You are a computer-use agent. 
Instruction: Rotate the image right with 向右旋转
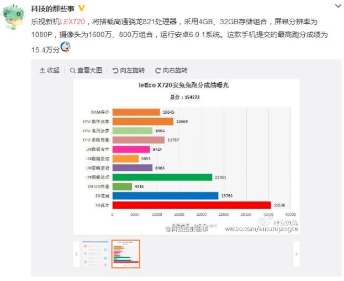171,71
